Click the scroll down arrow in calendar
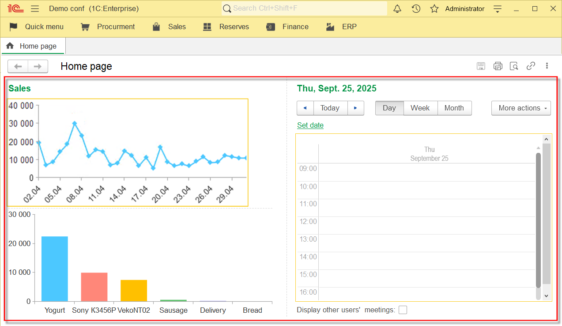The width and height of the screenshot is (562, 326). (546, 296)
